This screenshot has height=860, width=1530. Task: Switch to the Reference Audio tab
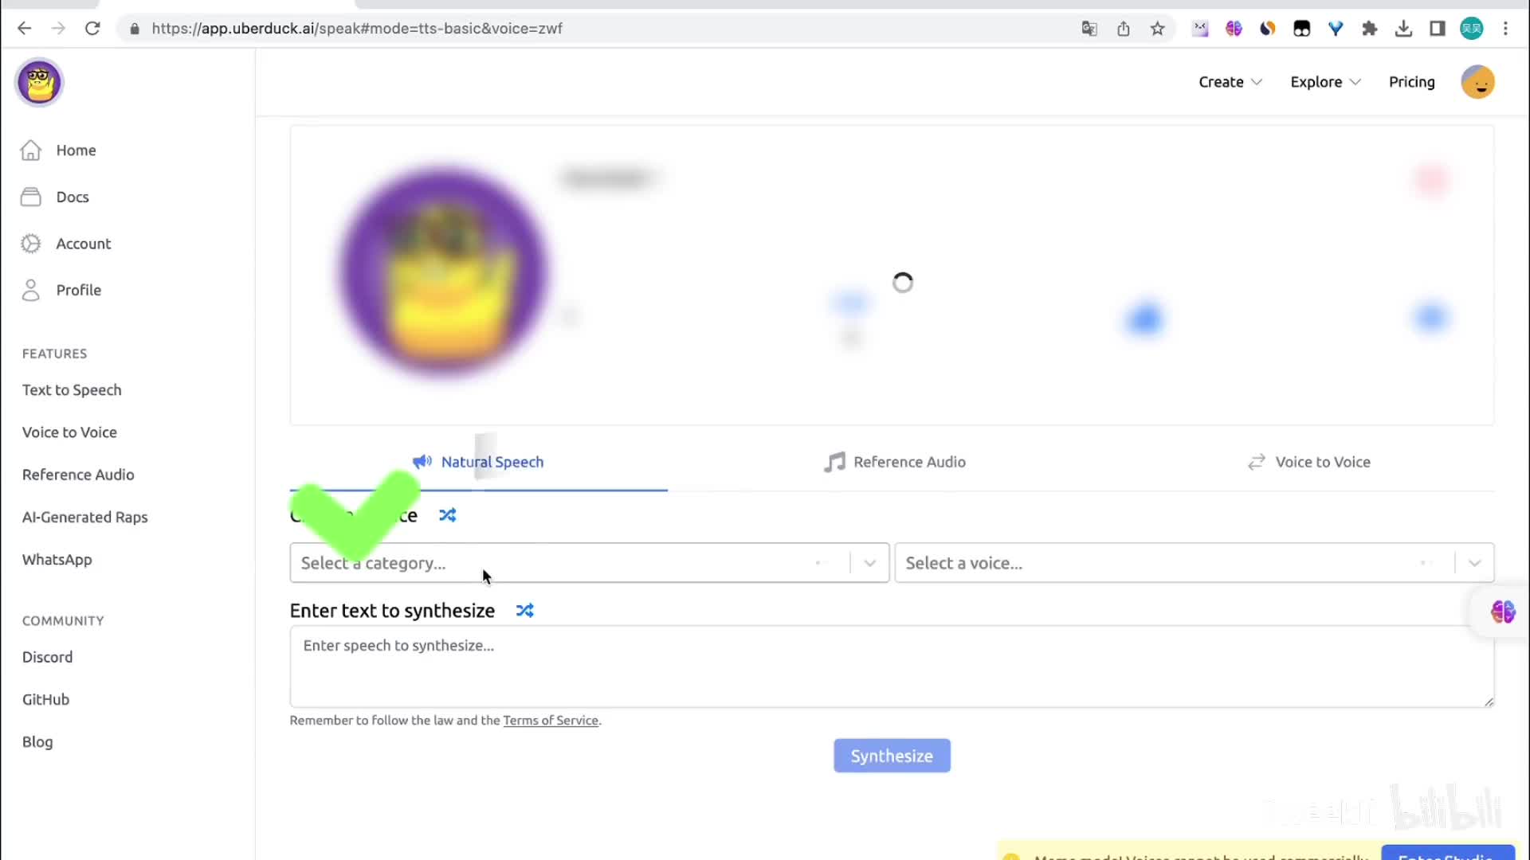(x=894, y=462)
